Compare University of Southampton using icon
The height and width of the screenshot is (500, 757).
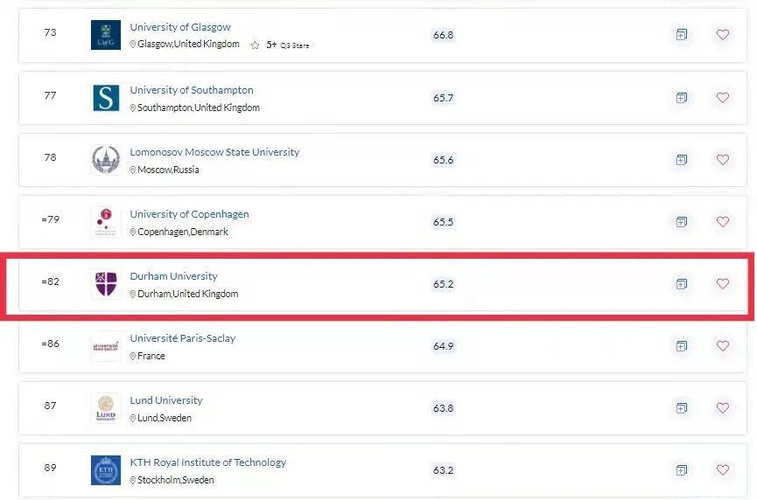pyautogui.click(x=681, y=98)
